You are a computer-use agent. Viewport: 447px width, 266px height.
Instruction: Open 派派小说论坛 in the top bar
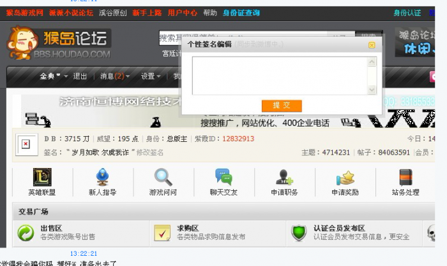(x=71, y=13)
